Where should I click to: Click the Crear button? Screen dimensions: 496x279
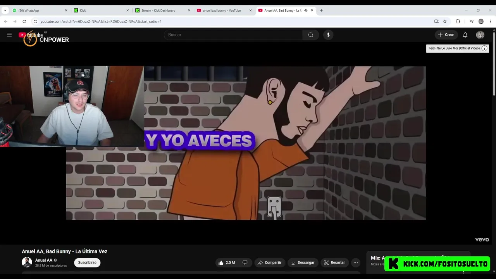pos(446,35)
